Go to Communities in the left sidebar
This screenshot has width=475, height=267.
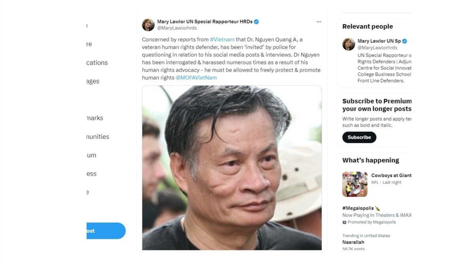pyautogui.click(x=98, y=136)
